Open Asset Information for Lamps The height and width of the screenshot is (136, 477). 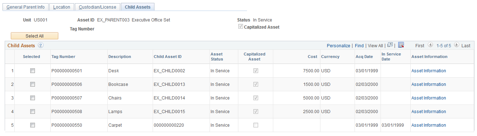click(428, 112)
